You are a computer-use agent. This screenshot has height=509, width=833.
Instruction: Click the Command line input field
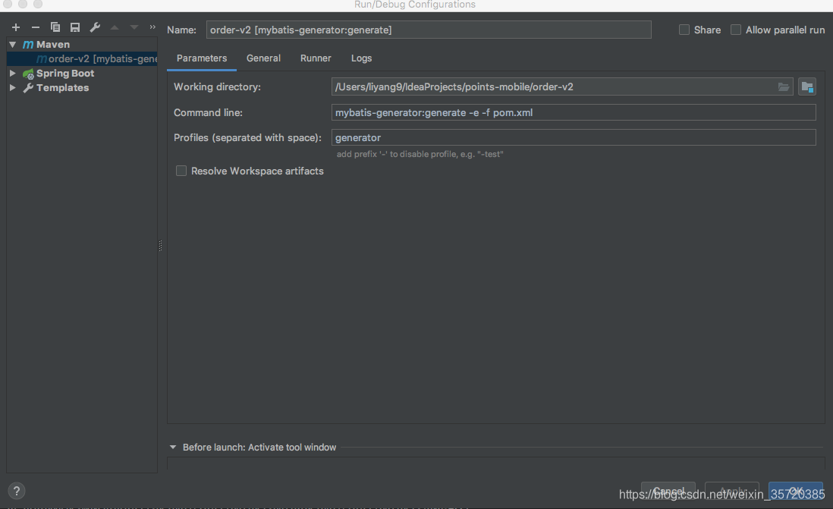pos(574,112)
